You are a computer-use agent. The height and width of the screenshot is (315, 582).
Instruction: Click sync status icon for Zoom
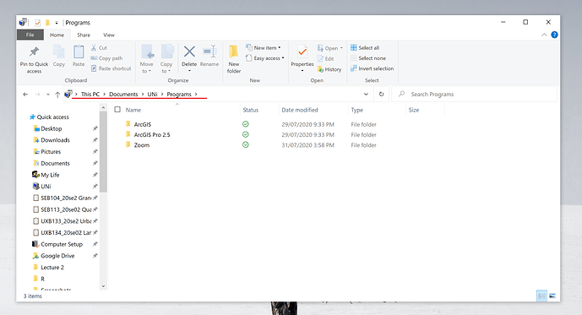pyautogui.click(x=245, y=144)
